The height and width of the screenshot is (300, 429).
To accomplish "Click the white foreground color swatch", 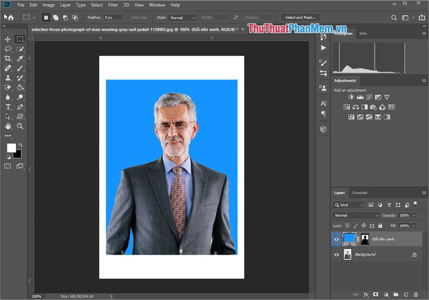I will pyautogui.click(x=11, y=148).
